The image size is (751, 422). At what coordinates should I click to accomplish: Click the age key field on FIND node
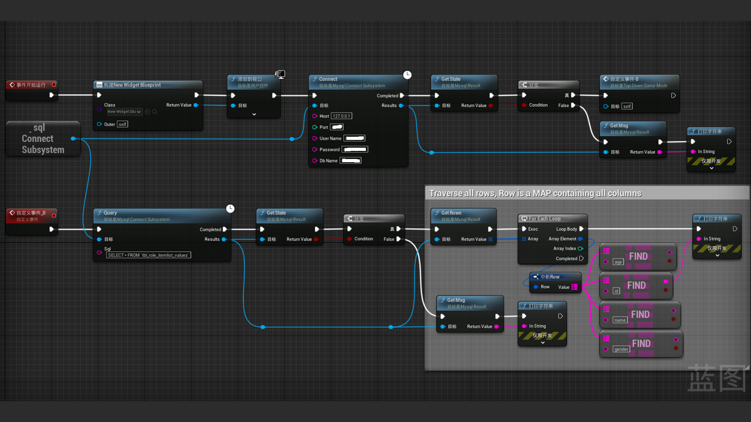pos(618,262)
